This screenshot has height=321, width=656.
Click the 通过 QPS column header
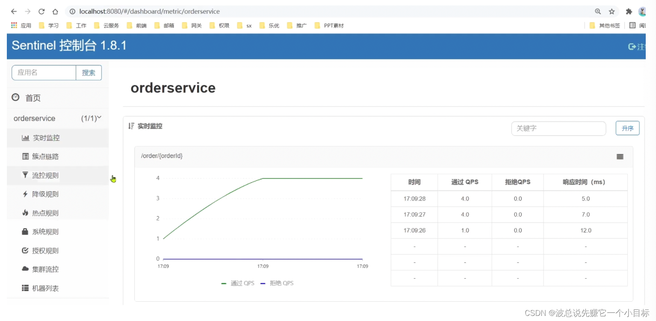pyautogui.click(x=465, y=182)
